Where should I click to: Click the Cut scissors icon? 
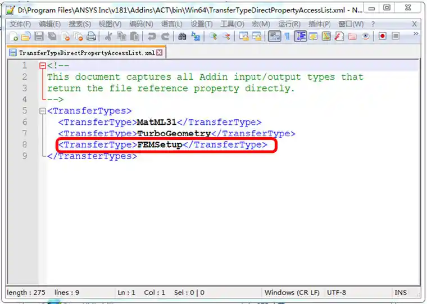108,36
